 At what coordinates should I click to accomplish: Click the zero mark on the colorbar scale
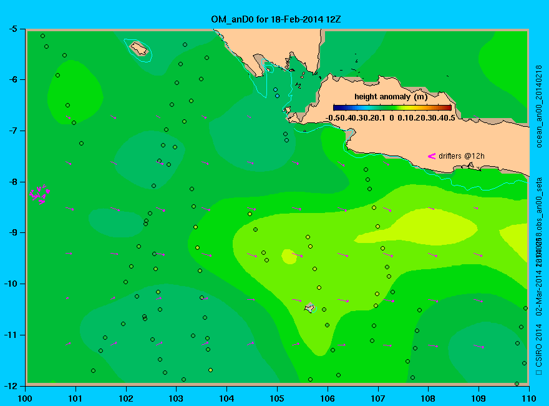tap(392, 118)
